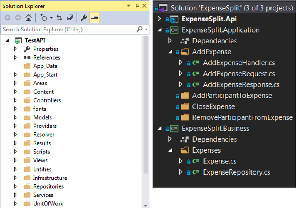Expand the AddExpenseHandler.cs file node

(x=181, y=62)
